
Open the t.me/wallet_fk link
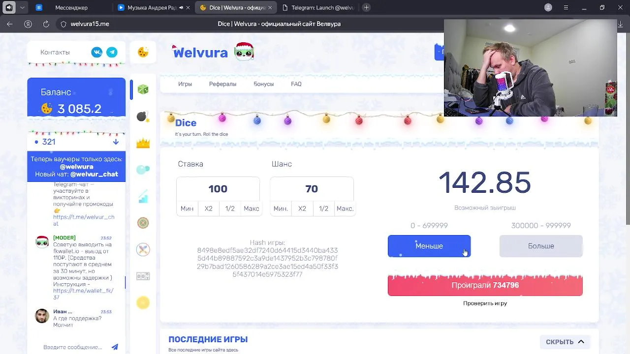click(84, 294)
